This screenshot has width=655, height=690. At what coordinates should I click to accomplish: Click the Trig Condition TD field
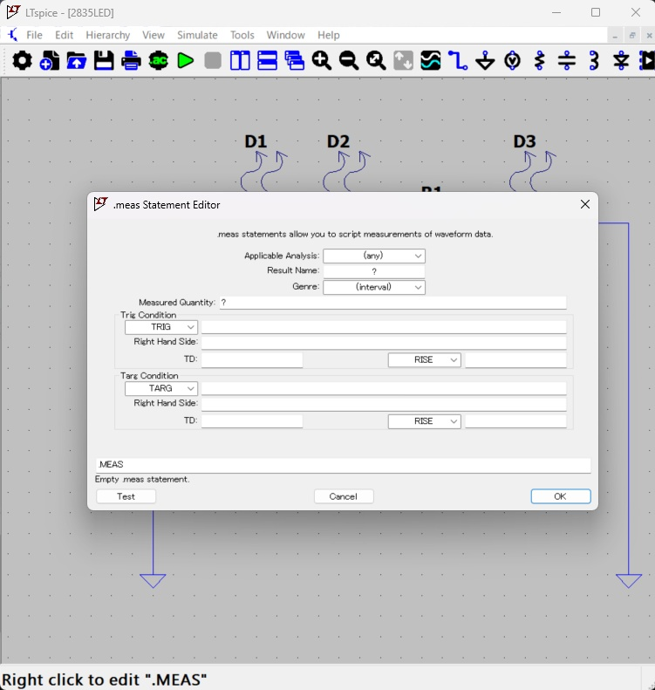[x=252, y=360]
